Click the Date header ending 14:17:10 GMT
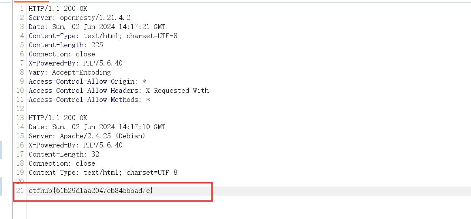The height and width of the screenshot is (219, 471). 97,127
